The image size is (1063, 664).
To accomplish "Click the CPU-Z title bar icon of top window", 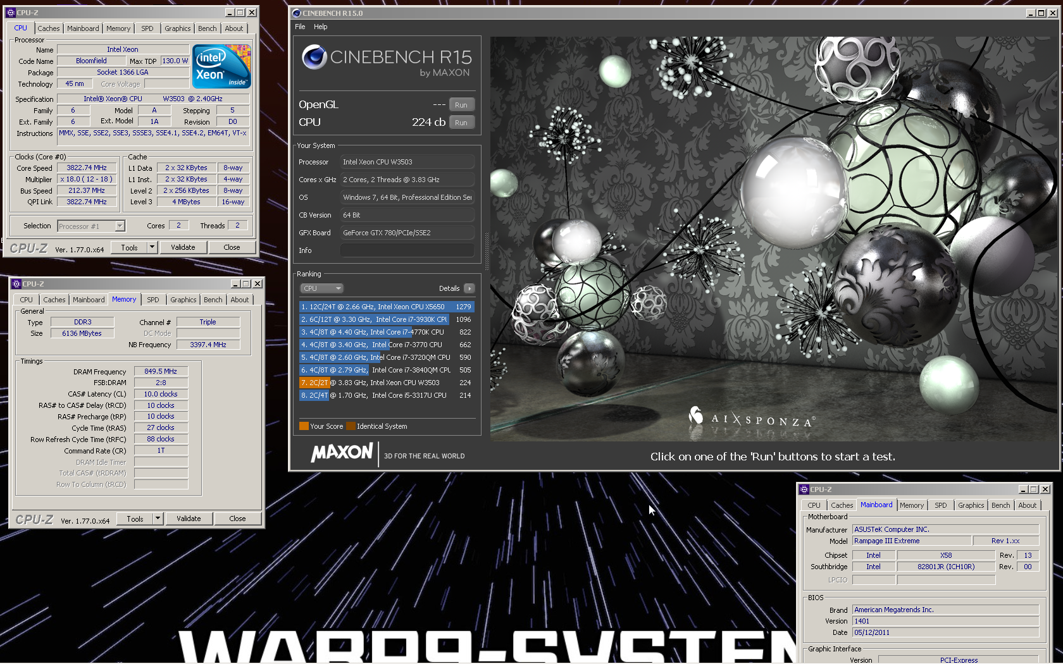I will point(11,12).
